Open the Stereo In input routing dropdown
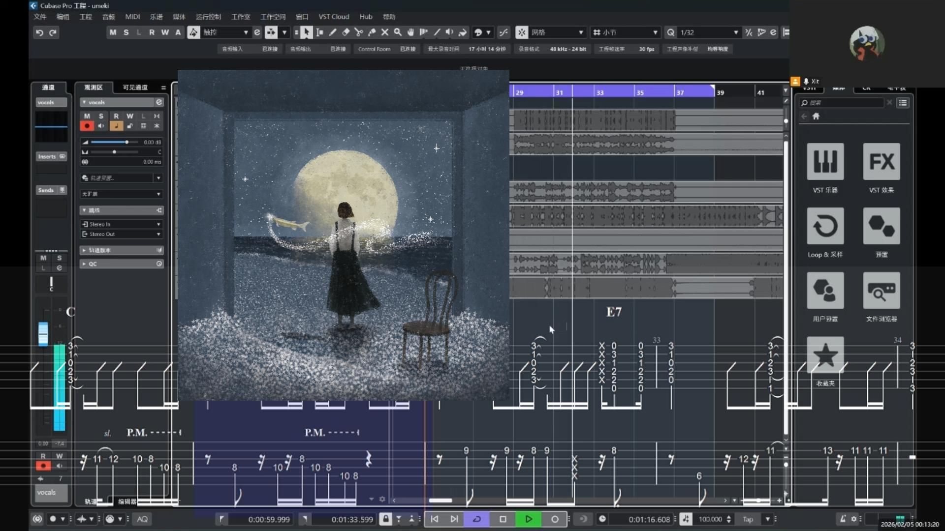 122,224
